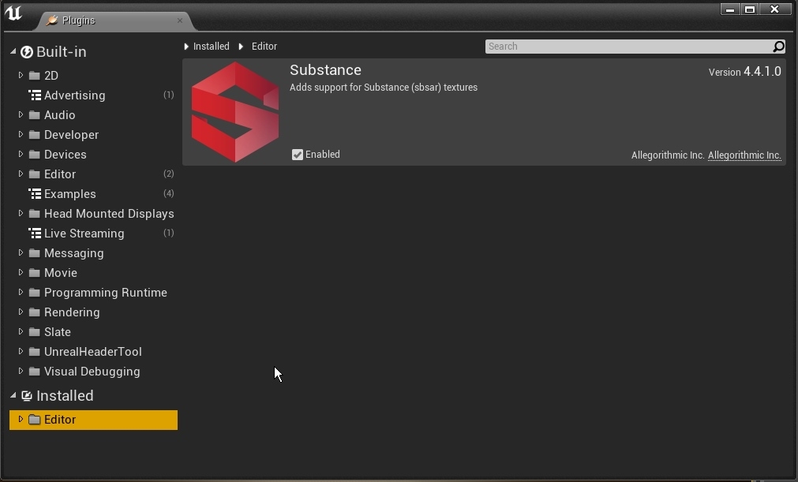
Task: Click the search magnifier icon
Action: click(777, 47)
